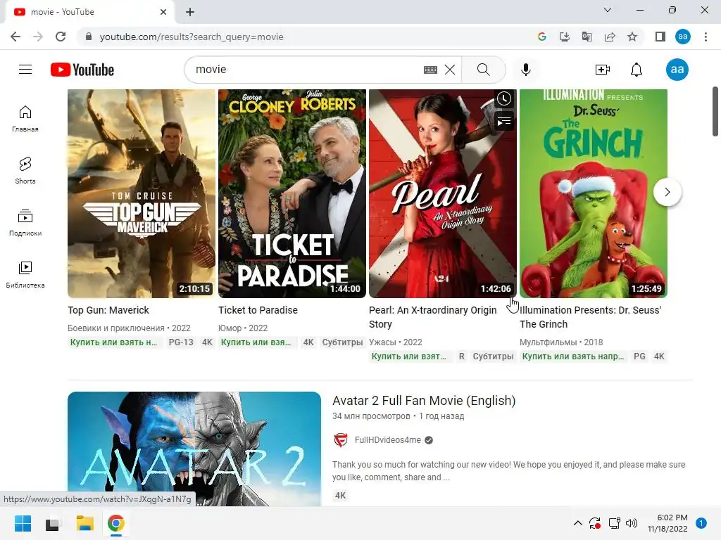Open Подписки subscriptions in sidebar
721x540 pixels.
tap(25, 223)
